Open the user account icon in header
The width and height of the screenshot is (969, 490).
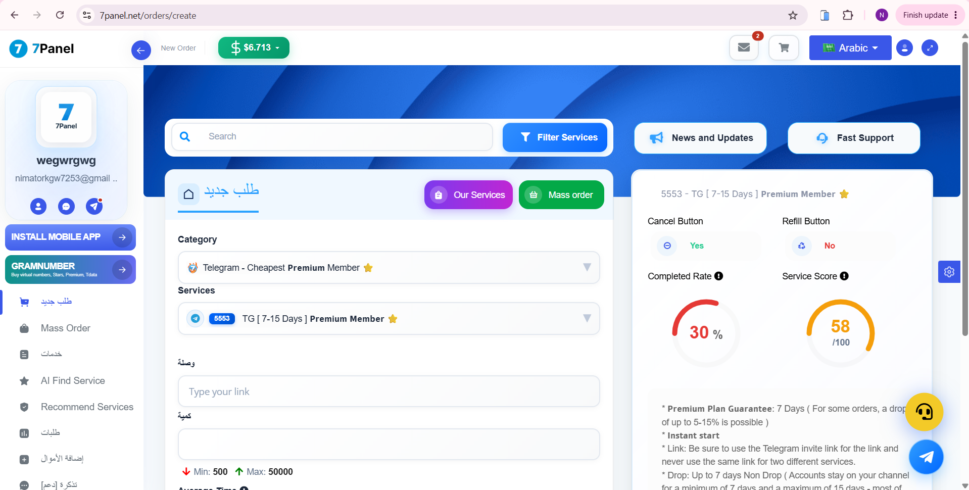[x=904, y=48]
